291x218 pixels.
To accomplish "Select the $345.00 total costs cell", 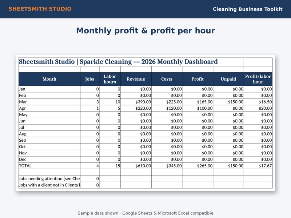I will 167,166.
